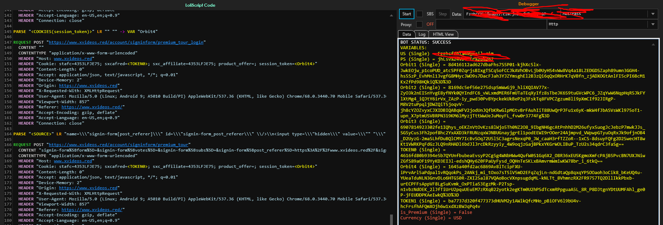The image size is (663, 225).
Task: Switch to the HTML View tab
Action: (x=444, y=34)
